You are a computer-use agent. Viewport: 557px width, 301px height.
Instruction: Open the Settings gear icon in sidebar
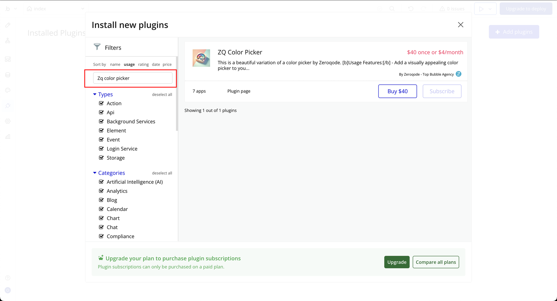8,121
